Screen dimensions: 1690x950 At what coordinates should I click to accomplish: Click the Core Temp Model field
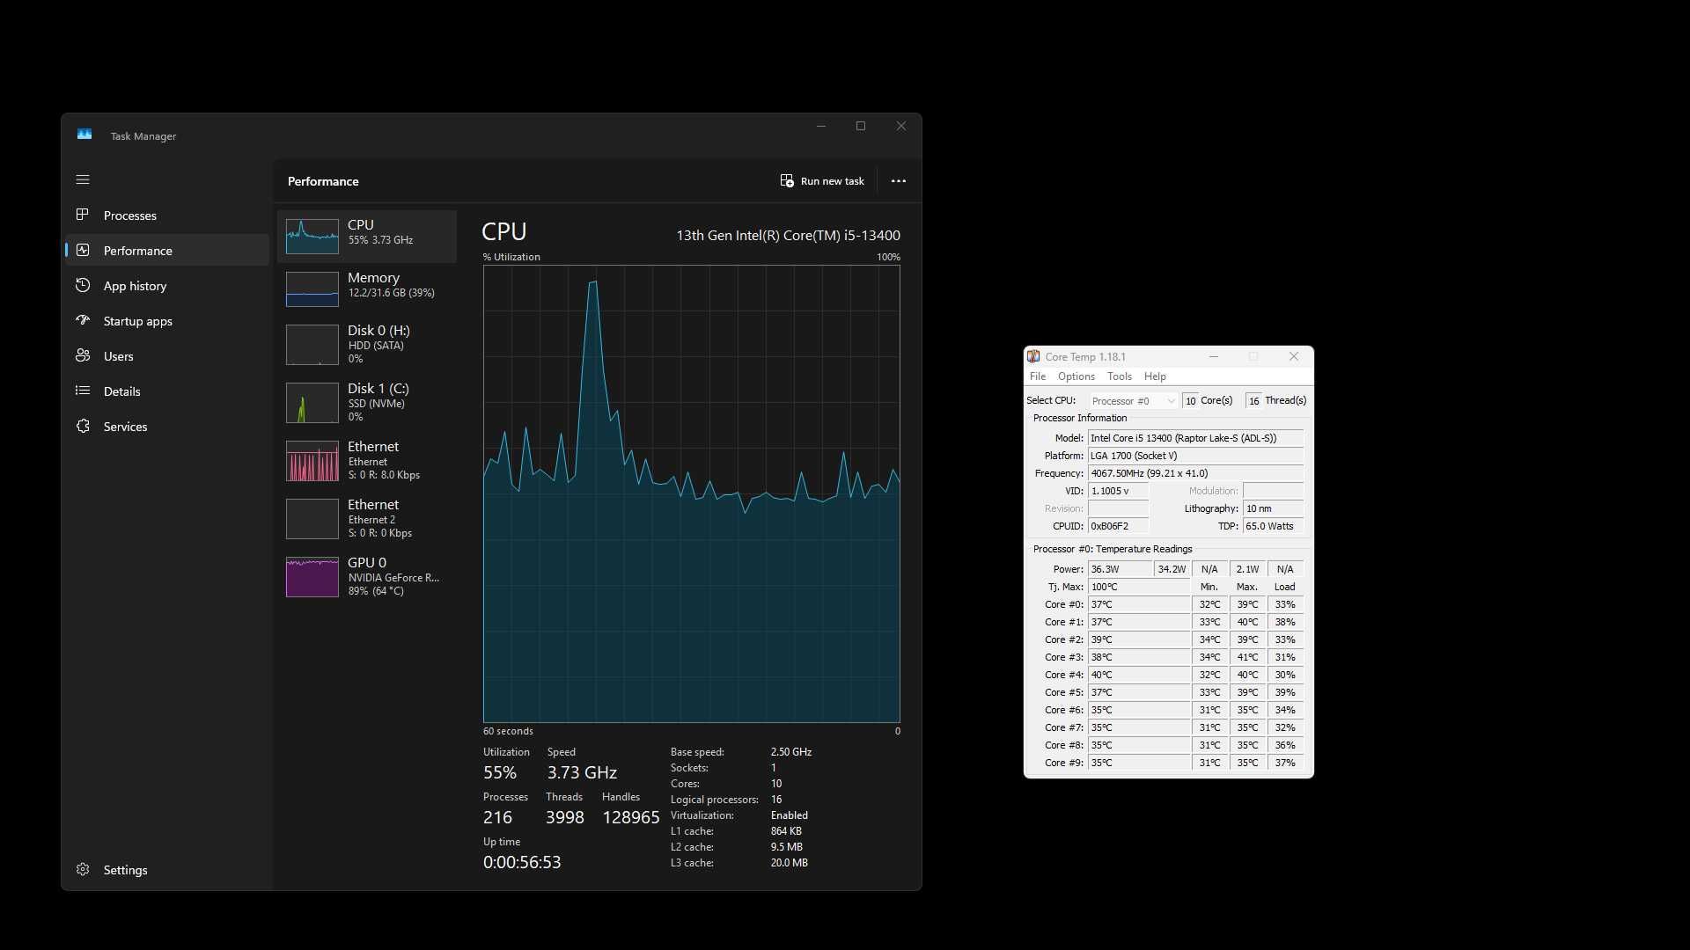[x=1195, y=437]
